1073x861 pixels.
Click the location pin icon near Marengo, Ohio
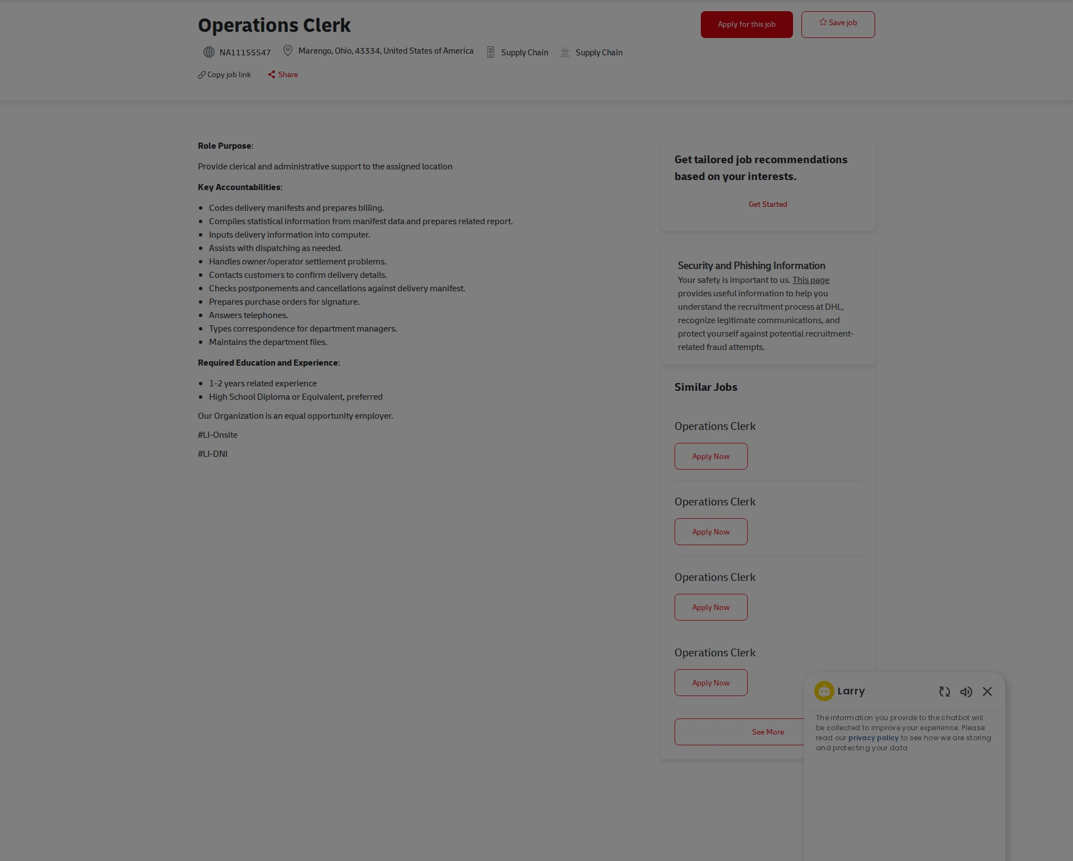tap(288, 50)
